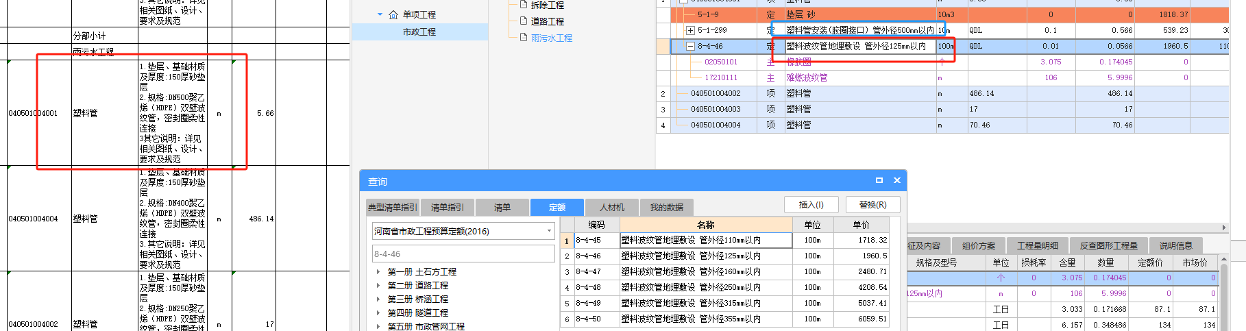Open 说明信息 tab
The width and height of the screenshot is (1246, 331).
pyautogui.click(x=1175, y=245)
